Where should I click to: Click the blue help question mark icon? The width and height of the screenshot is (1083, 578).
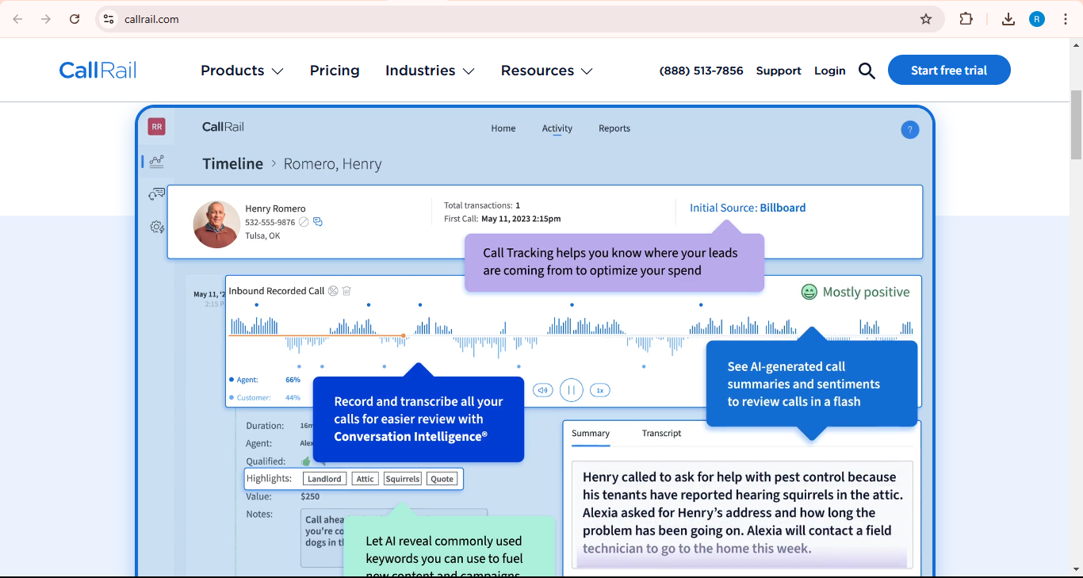coord(909,130)
